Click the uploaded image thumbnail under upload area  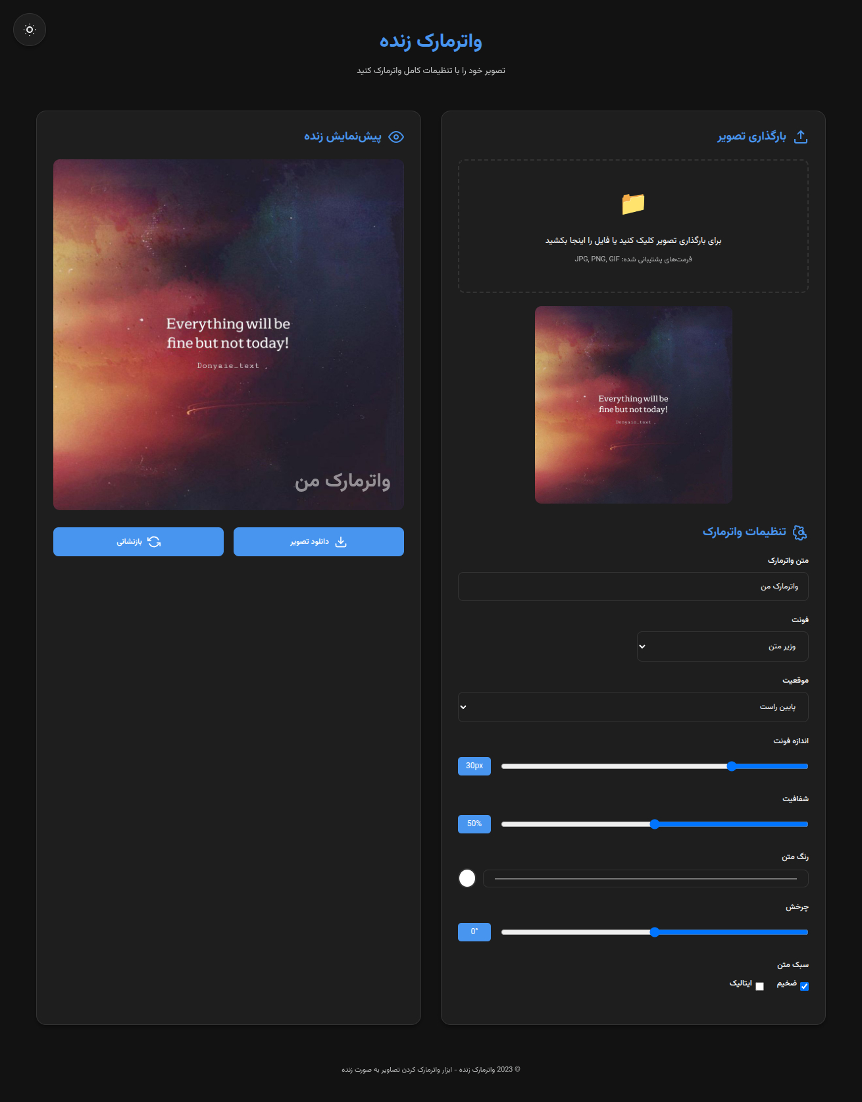[633, 405]
